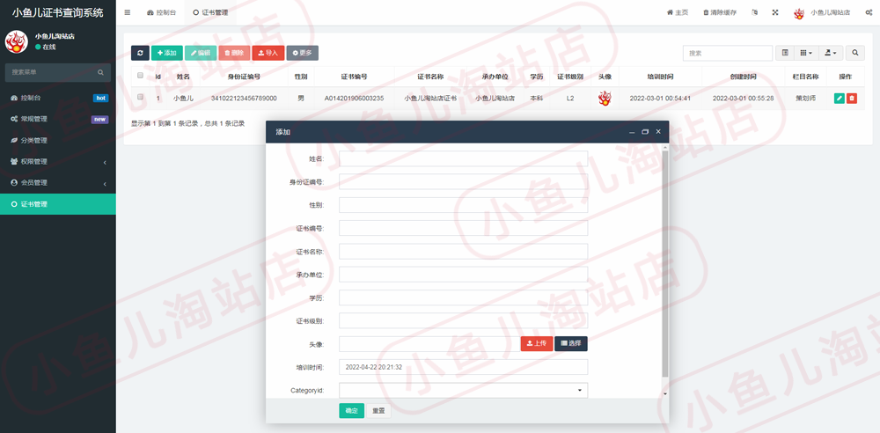Click the 证书级别 input field in the dialog

coord(463,320)
